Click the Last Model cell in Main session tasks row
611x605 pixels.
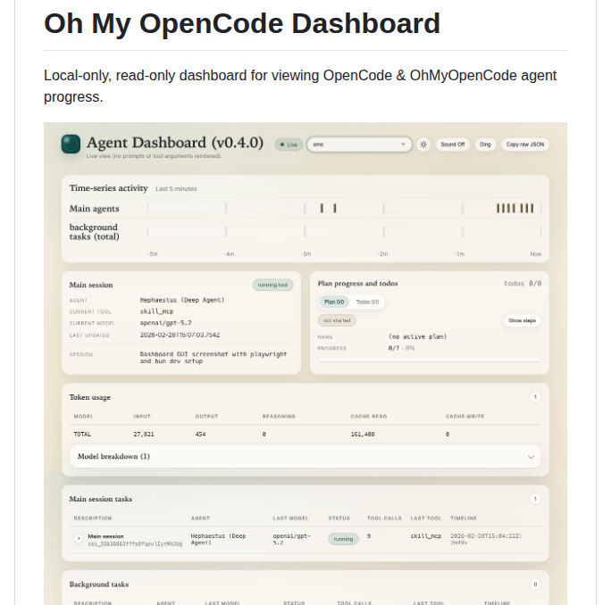coord(291,539)
